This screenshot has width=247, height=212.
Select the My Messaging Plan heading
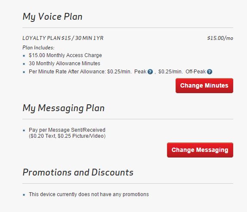pyautogui.click(x=64, y=108)
